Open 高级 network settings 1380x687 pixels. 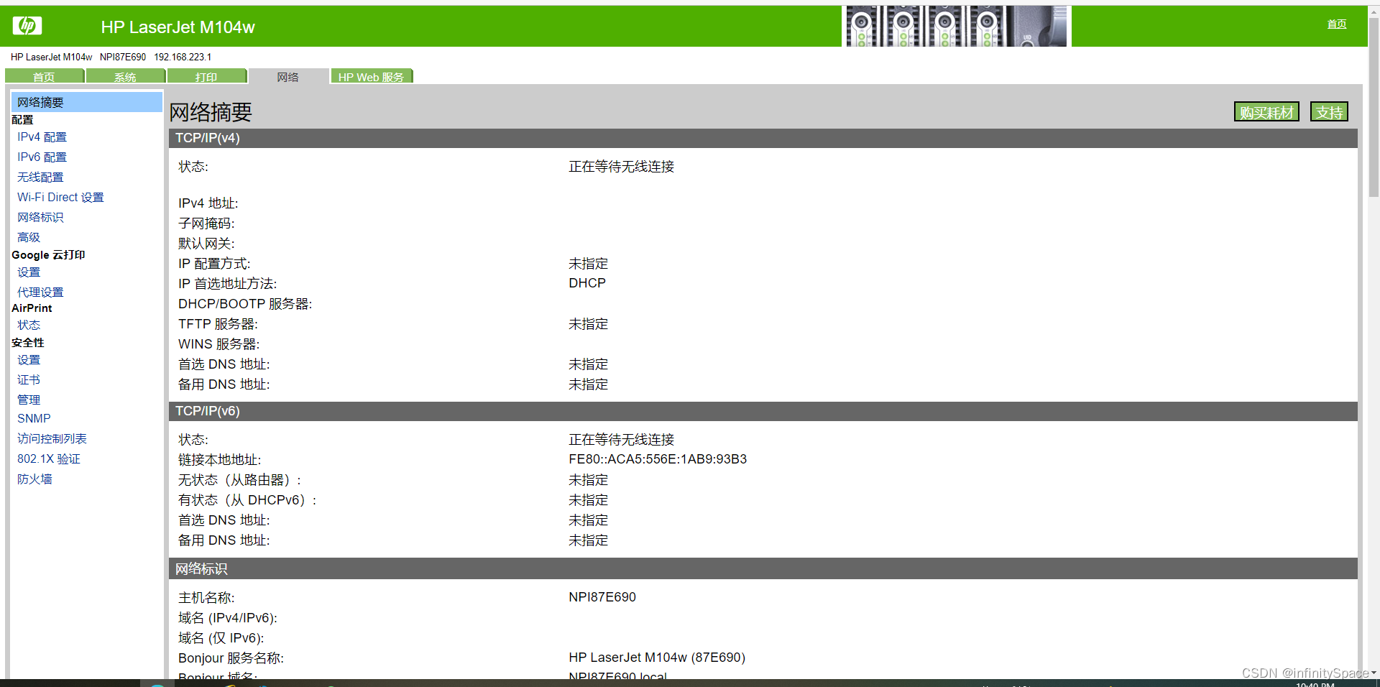[x=29, y=237]
